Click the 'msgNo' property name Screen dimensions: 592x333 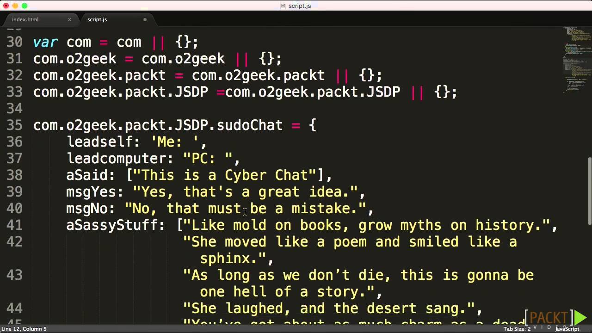[x=87, y=209]
